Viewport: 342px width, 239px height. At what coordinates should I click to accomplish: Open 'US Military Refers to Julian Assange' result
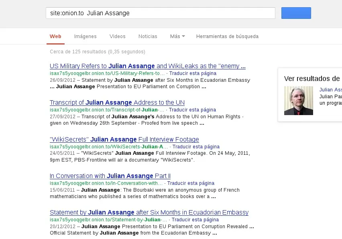coord(147,66)
